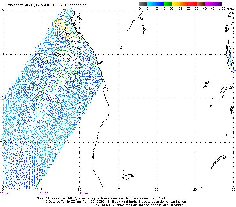Screen dimensions: 236x207
Task: Click the latitude axis label '-15' on left
Action: point(3,141)
